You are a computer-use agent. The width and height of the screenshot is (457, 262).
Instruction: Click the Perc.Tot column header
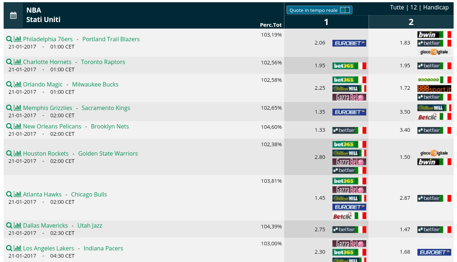pos(271,25)
